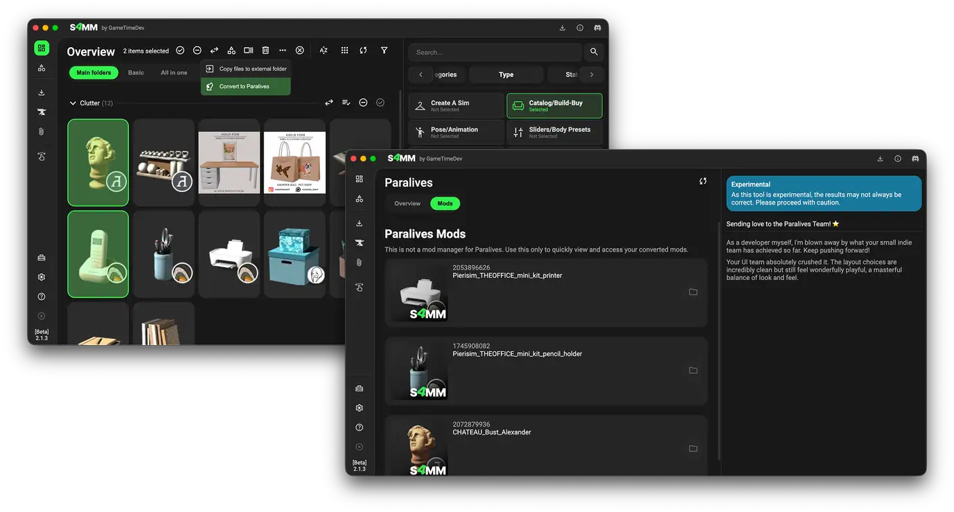954x512 pixels.
Task: Click the help question mark in the Overview window sidebar
Action: pyautogui.click(x=42, y=297)
